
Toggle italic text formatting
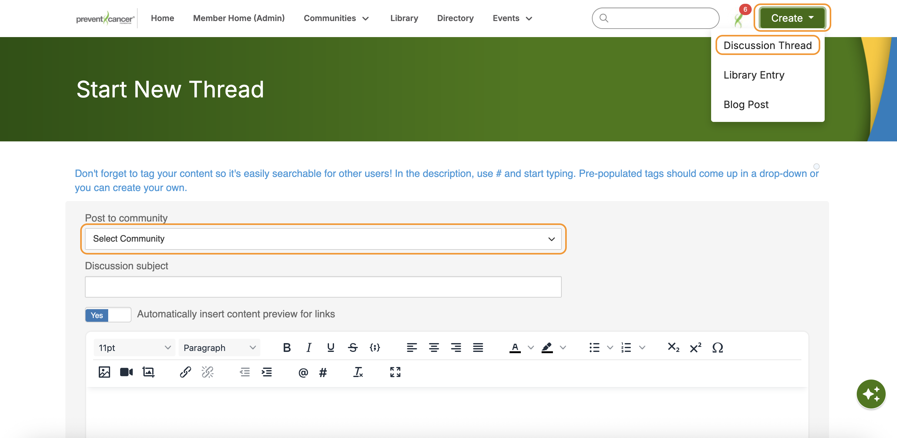click(309, 348)
